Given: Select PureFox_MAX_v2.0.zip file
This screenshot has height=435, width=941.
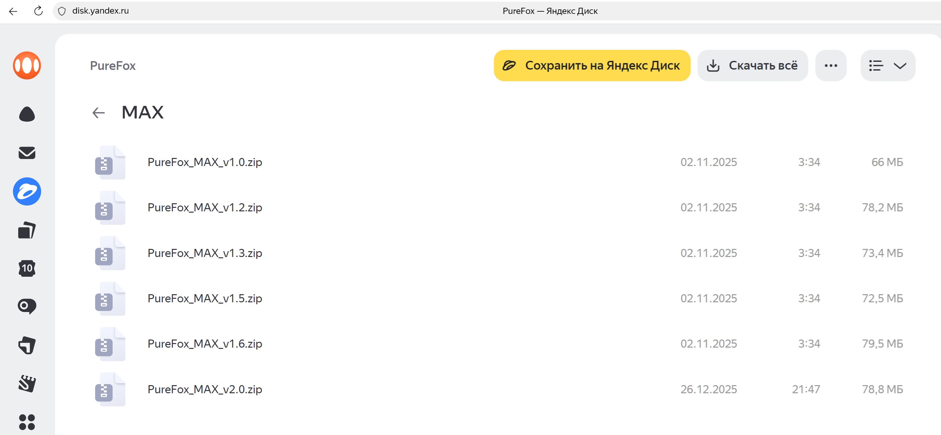Looking at the screenshot, I should click(205, 389).
